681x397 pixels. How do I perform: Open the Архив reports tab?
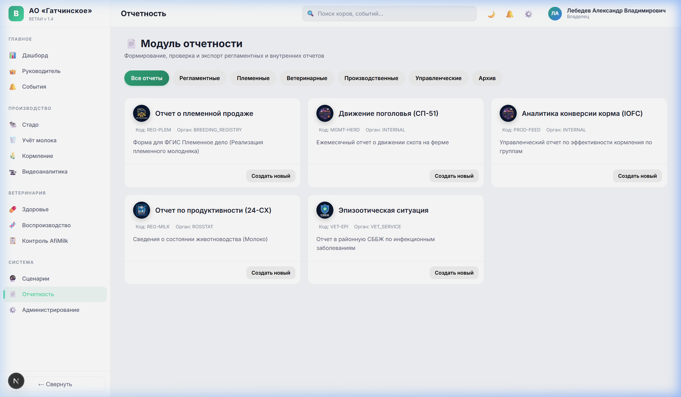click(487, 78)
